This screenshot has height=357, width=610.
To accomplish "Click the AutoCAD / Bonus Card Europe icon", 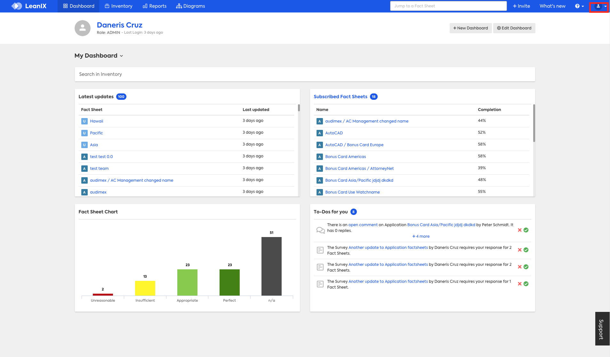I will [x=319, y=145].
